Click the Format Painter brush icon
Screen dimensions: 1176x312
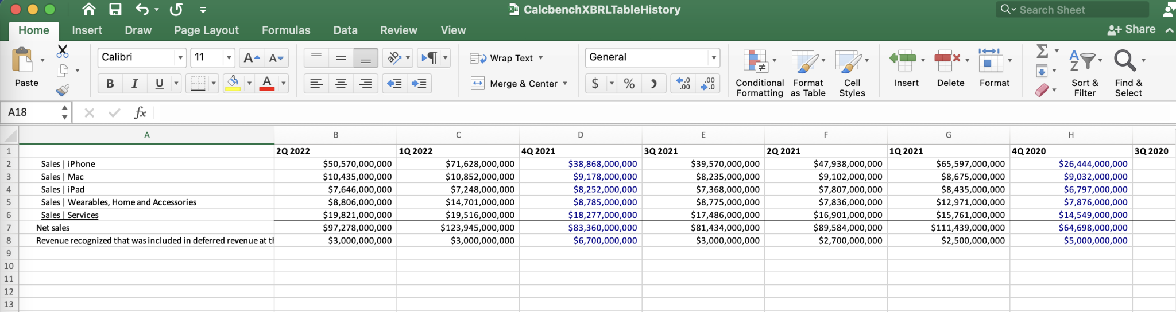tap(63, 90)
